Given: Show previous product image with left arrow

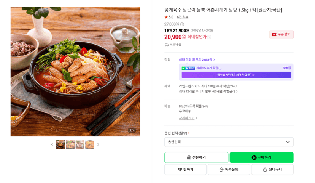Looking at the screenshot, I should [52, 144].
